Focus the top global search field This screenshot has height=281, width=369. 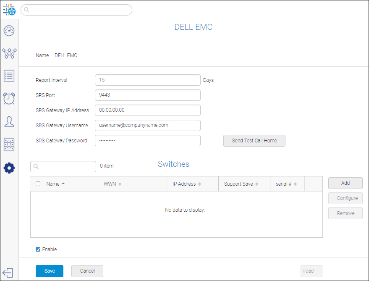[76, 10]
